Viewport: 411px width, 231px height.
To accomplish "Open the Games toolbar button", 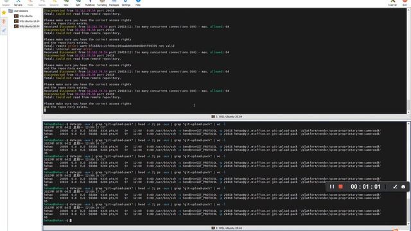I will point(42,3).
